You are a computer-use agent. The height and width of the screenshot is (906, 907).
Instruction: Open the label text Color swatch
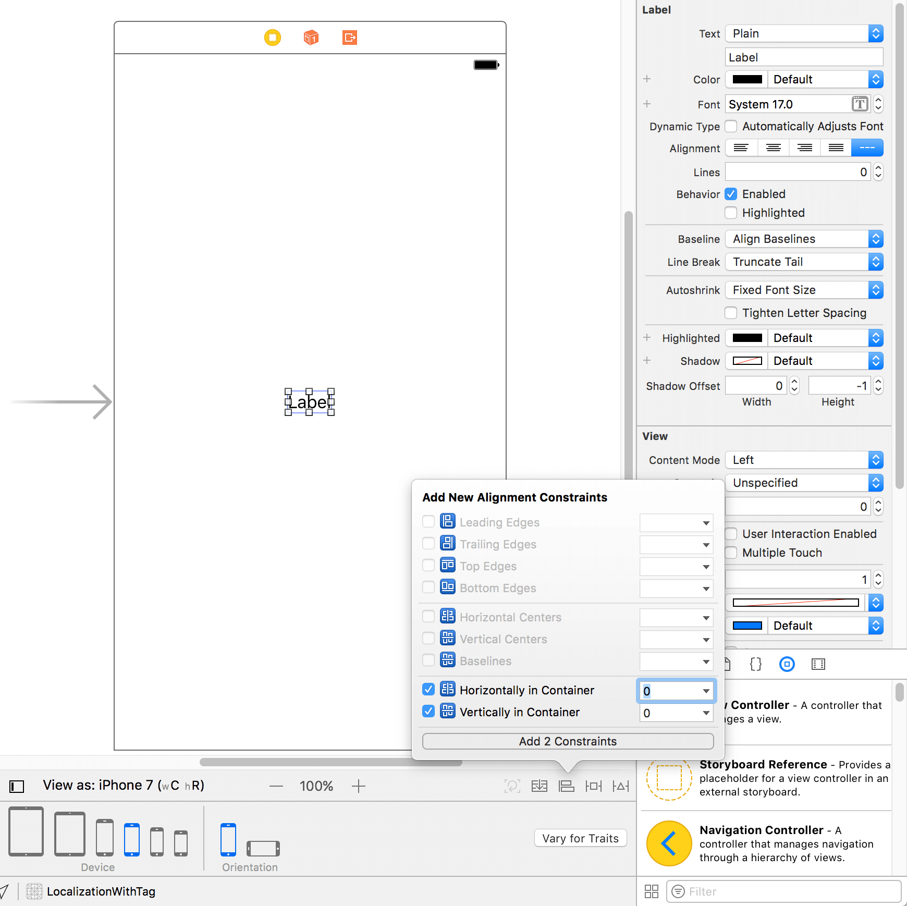point(746,79)
